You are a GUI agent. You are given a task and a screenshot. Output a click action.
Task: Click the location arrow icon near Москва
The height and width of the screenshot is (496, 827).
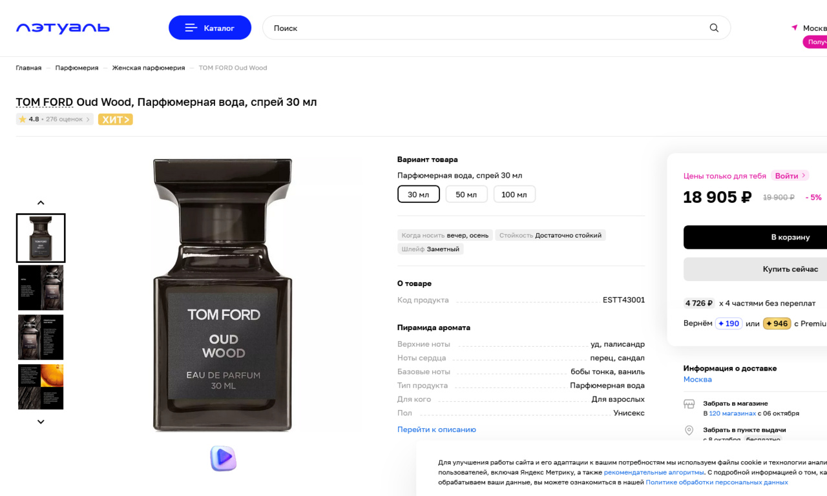click(x=794, y=28)
